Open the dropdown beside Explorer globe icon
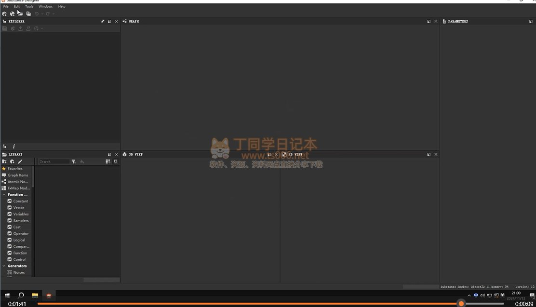Viewport: 536px width, 307px height. click(42, 29)
